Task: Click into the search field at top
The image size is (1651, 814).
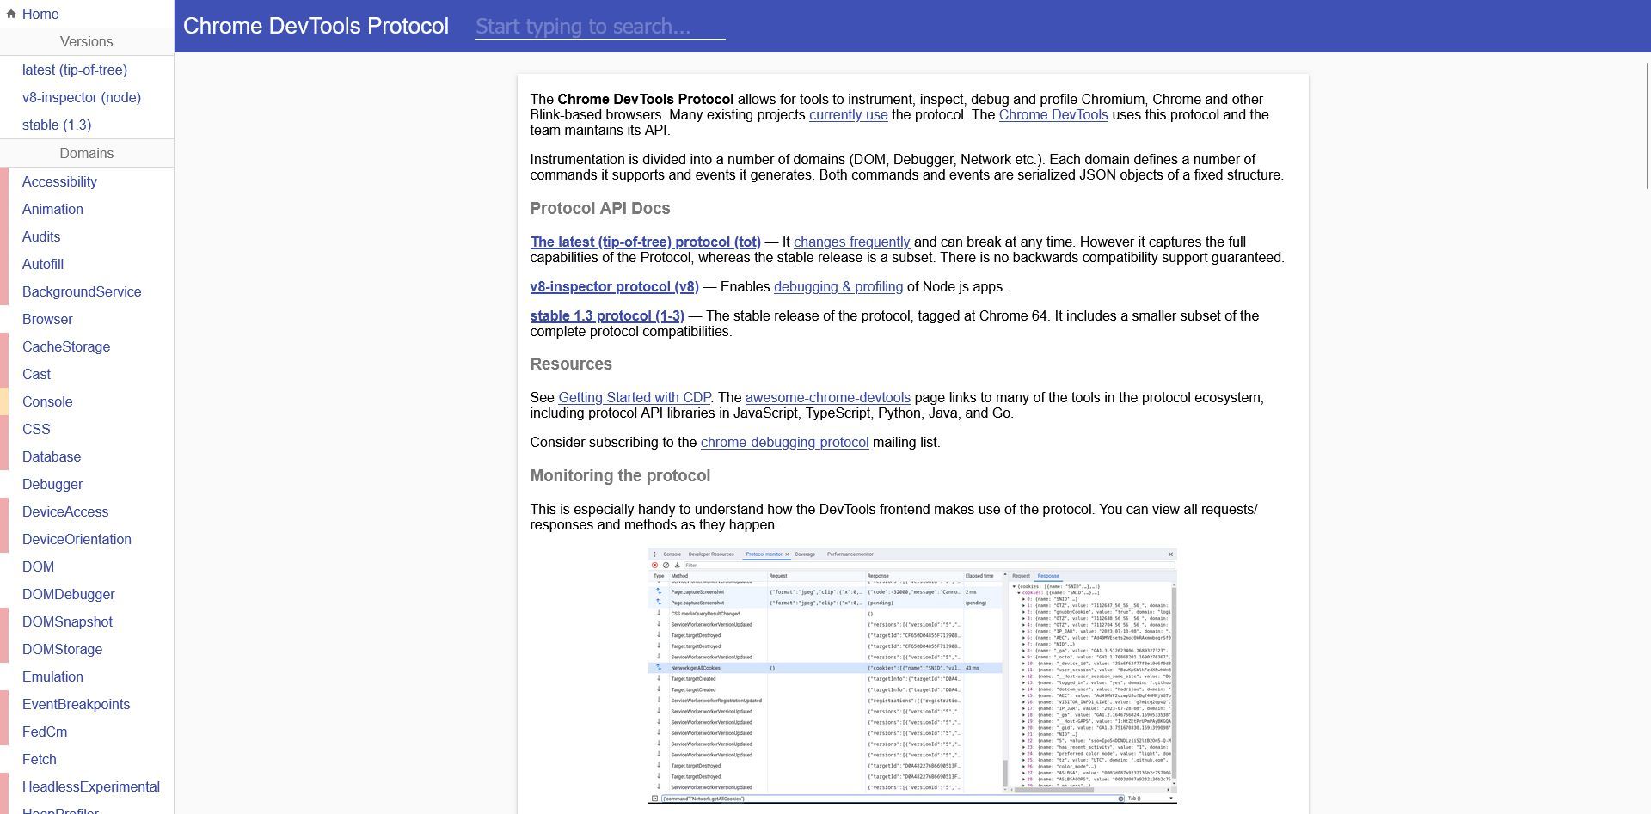Action: 599,27
